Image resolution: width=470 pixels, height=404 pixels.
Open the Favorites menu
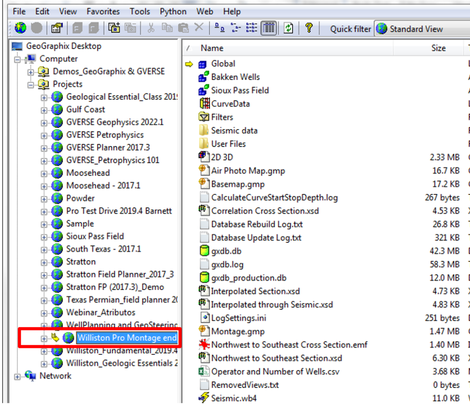click(x=103, y=11)
